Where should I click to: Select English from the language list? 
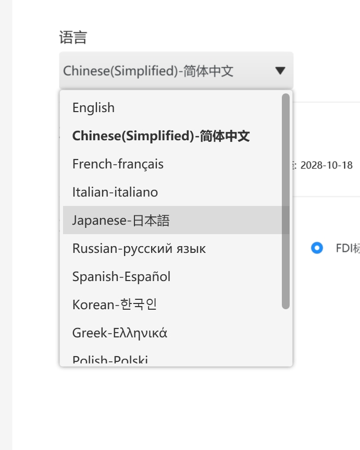tap(94, 108)
